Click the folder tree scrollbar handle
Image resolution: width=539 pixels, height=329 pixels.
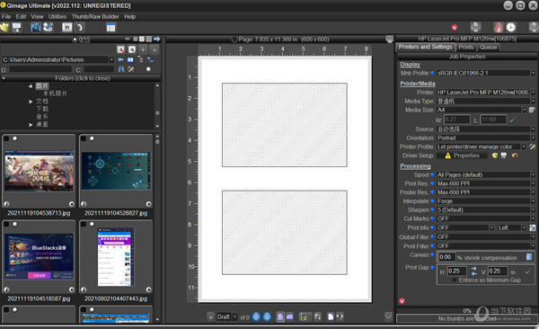pyautogui.click(x=157, y=113)
